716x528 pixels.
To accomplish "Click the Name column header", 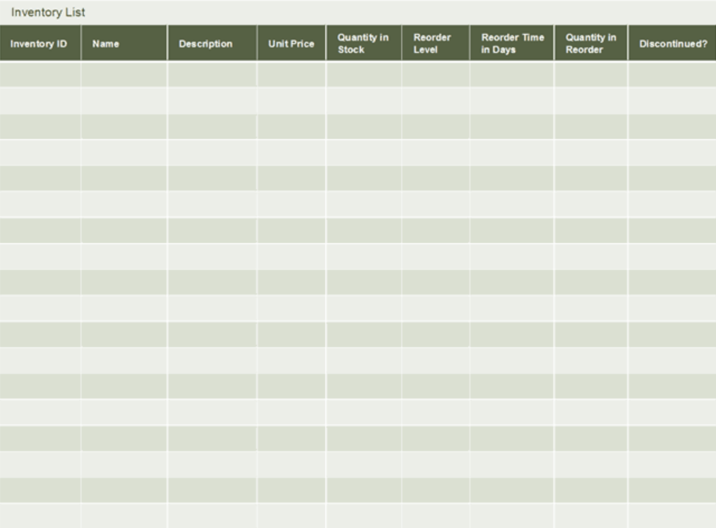I will click(124, 43).
